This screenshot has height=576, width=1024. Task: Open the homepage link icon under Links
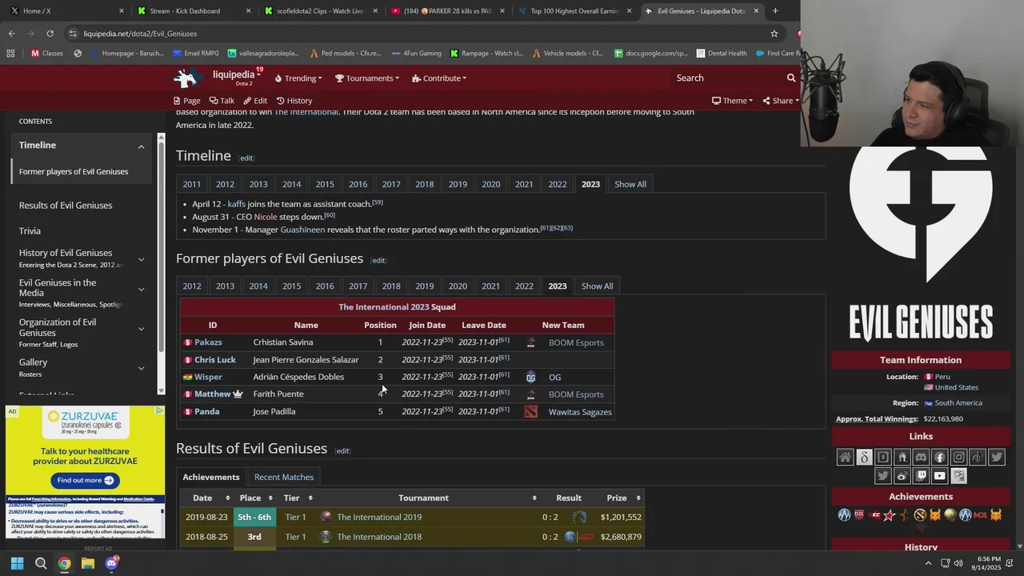pos(845,458)
